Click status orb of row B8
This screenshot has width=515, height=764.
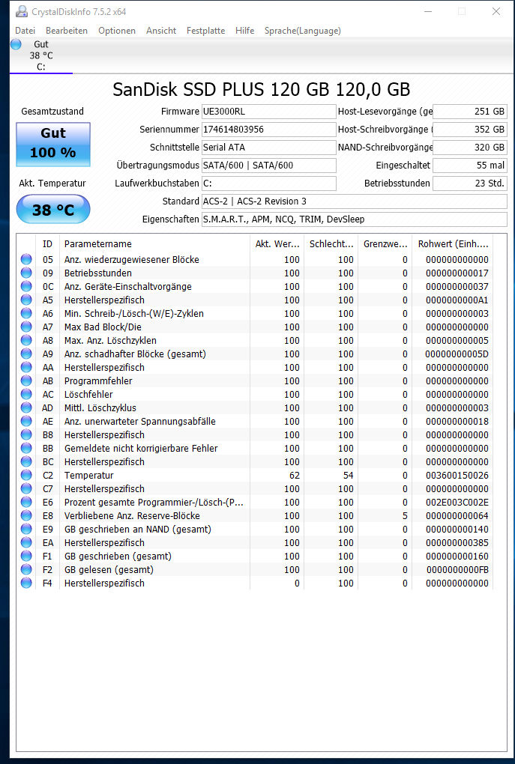[x=25, y=435]
